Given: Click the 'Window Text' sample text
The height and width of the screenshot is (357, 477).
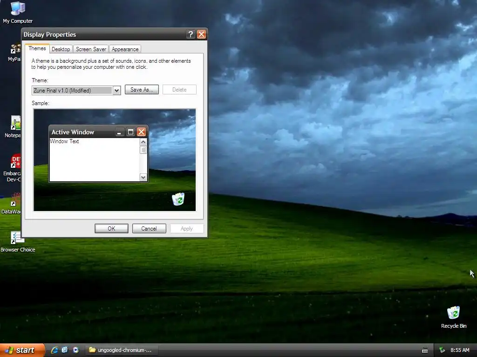Looking at the screenshot, I should tap(64, 141).
